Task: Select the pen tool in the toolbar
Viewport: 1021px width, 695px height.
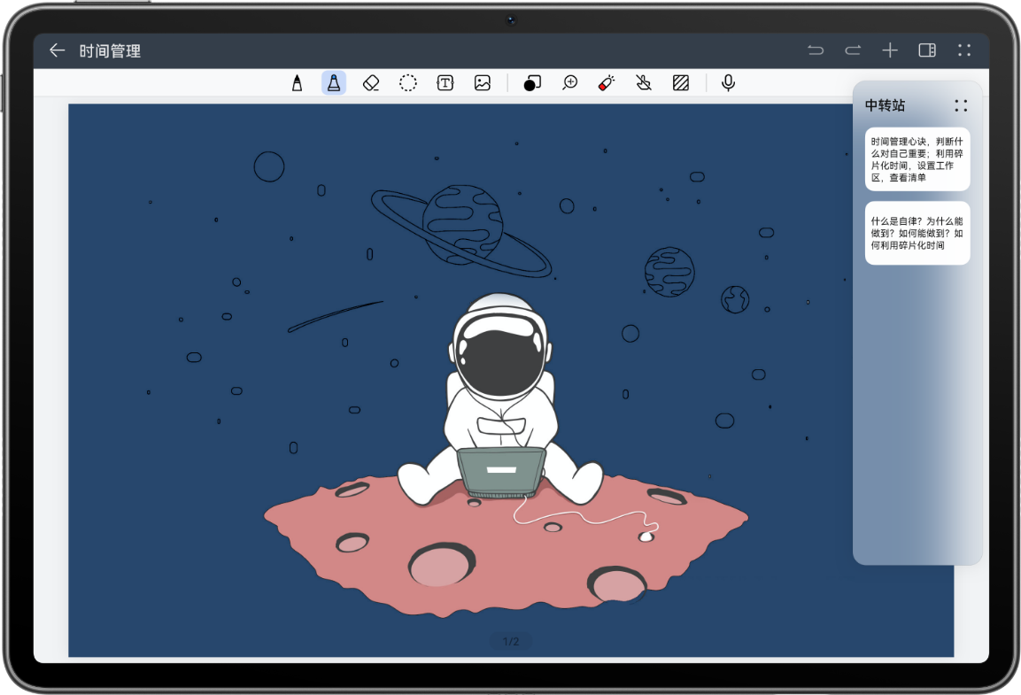Action: pos(298,83)
